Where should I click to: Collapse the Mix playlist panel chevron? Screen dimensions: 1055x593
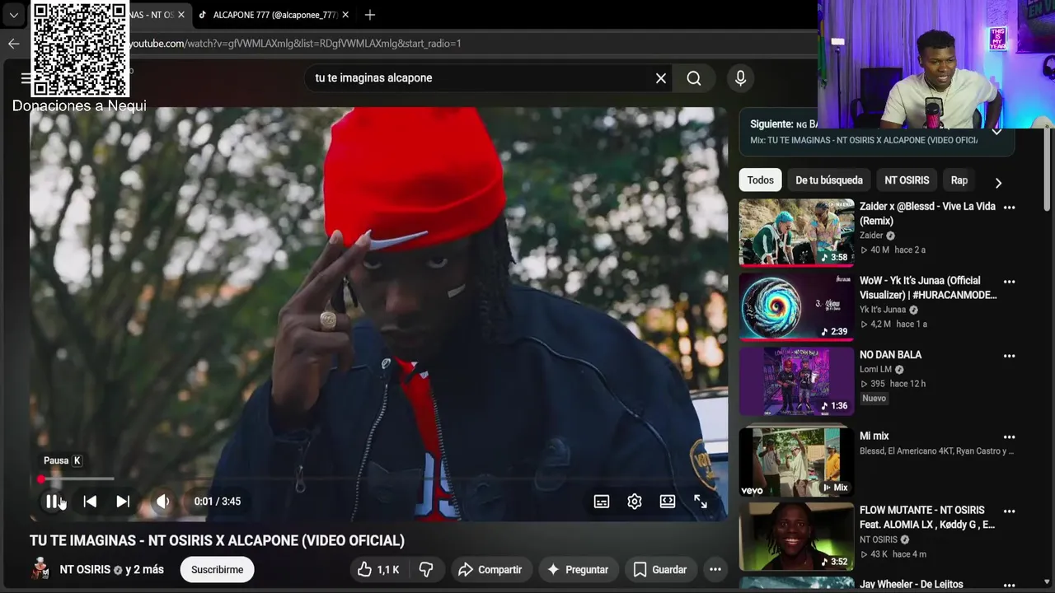point(996,132)
